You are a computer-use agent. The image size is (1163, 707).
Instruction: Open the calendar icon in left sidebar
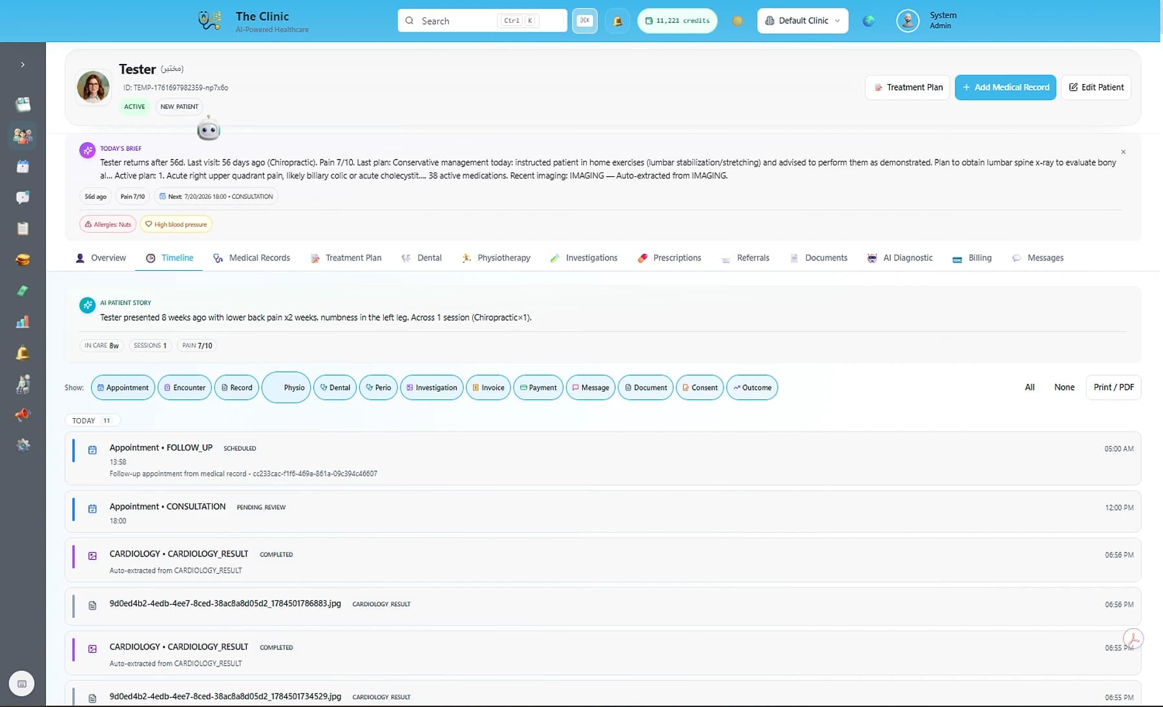tap(23, 167)
